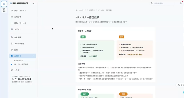Click the ヘルプ book icon
The height and width of the screenshot is (98, 184).
12,70
